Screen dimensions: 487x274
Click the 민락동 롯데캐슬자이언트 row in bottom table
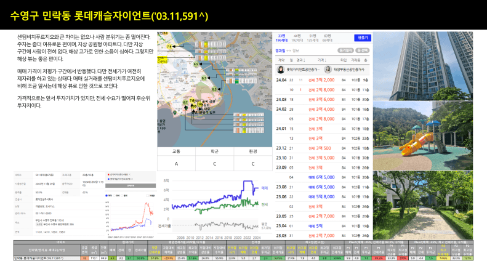point(243,258)
